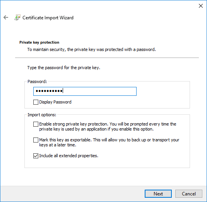This screenshot has height=202, width=207.
Task: Click the "Password:" group label
Action: [37, 81]
